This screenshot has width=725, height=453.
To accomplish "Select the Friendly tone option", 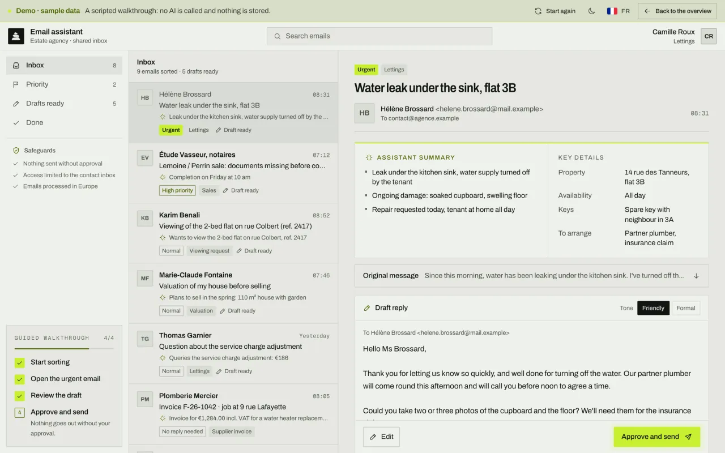I will pyautogui.click(x=653, y=308).
